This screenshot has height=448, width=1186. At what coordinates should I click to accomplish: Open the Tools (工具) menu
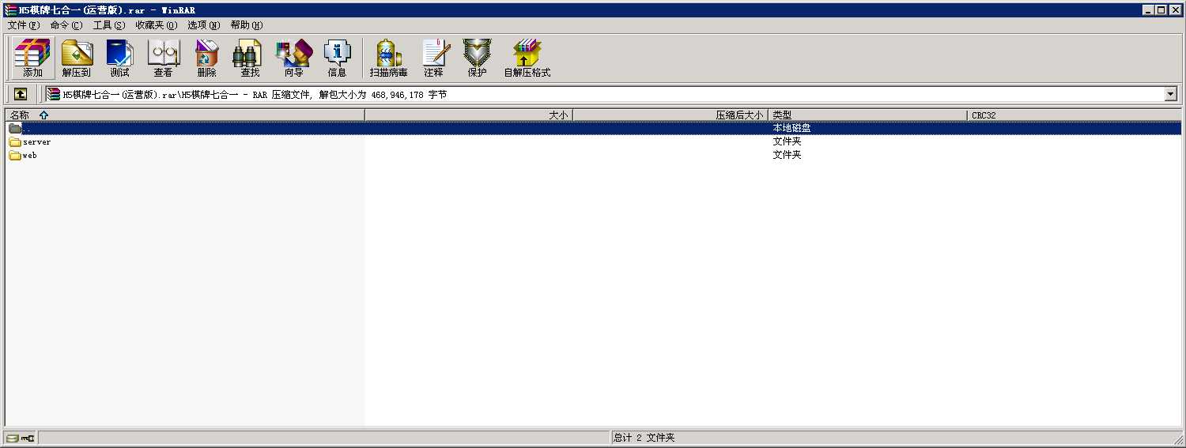click(109, 25)
